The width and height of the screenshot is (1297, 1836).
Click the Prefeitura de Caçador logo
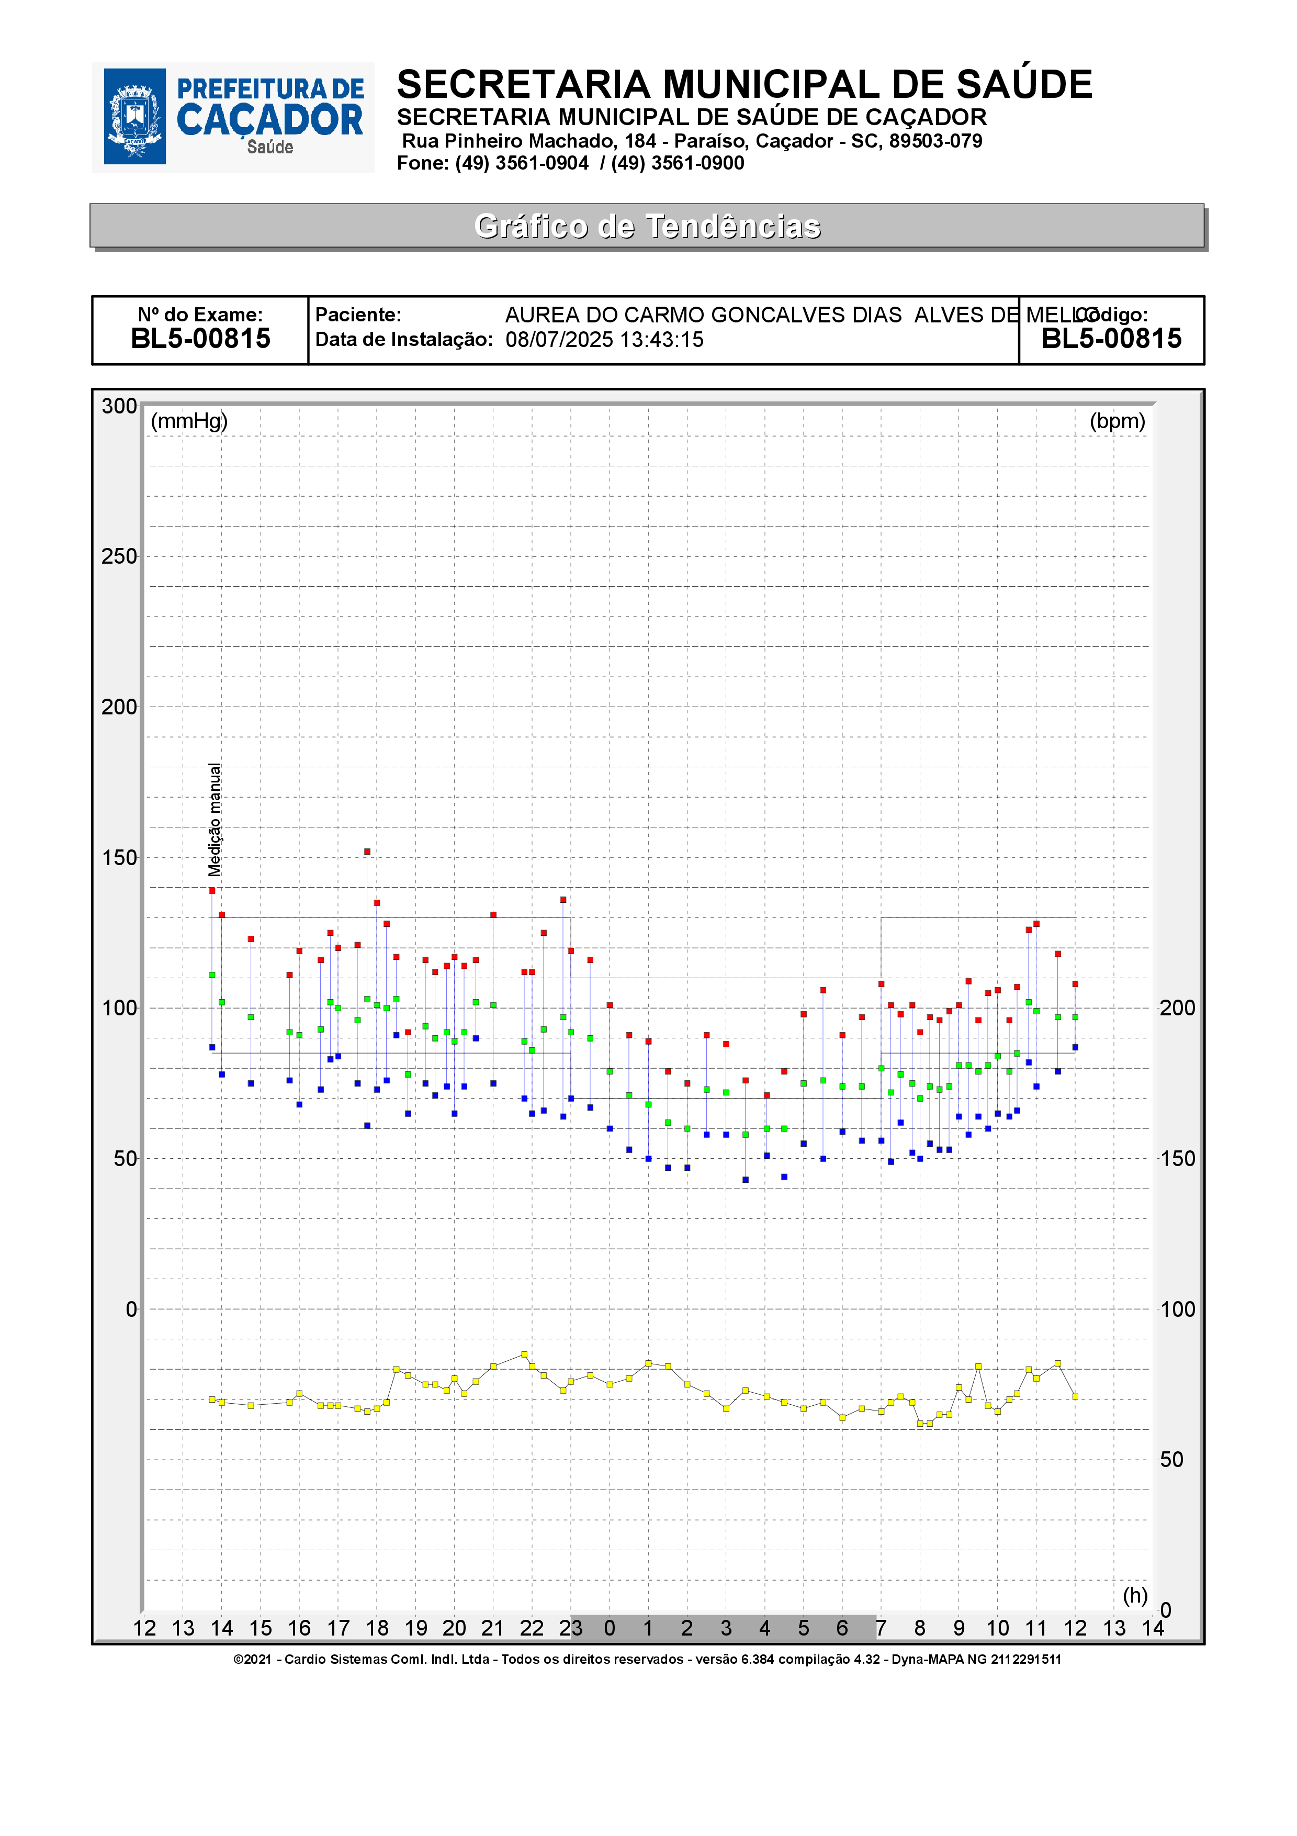point(232,118)
